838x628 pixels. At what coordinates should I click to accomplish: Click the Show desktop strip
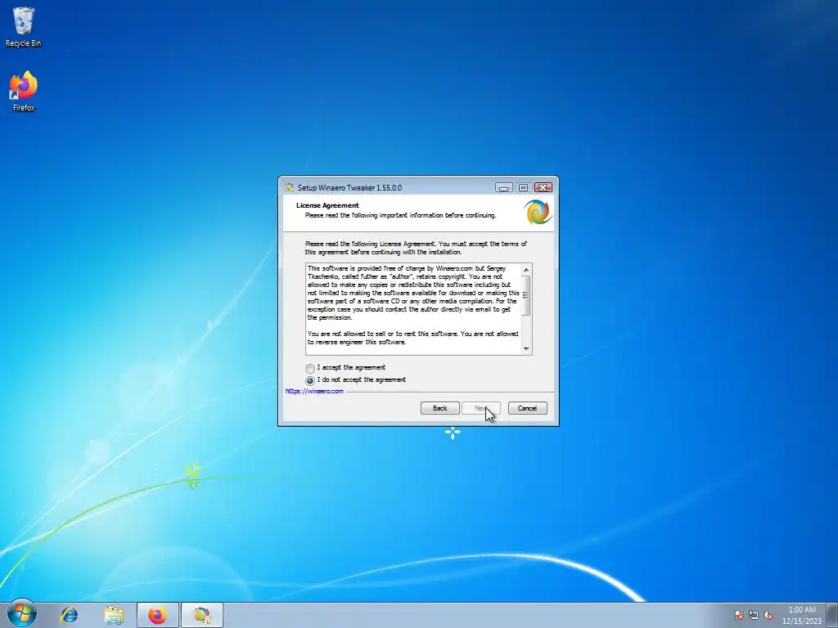click(832, 615)
